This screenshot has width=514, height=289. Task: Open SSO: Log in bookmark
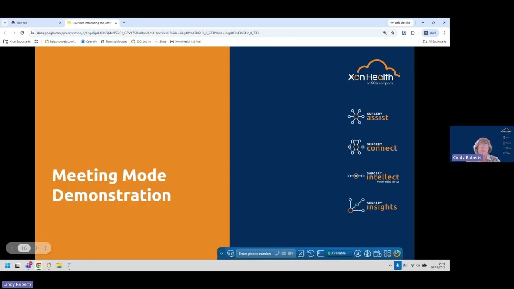[x=141, y=41]
